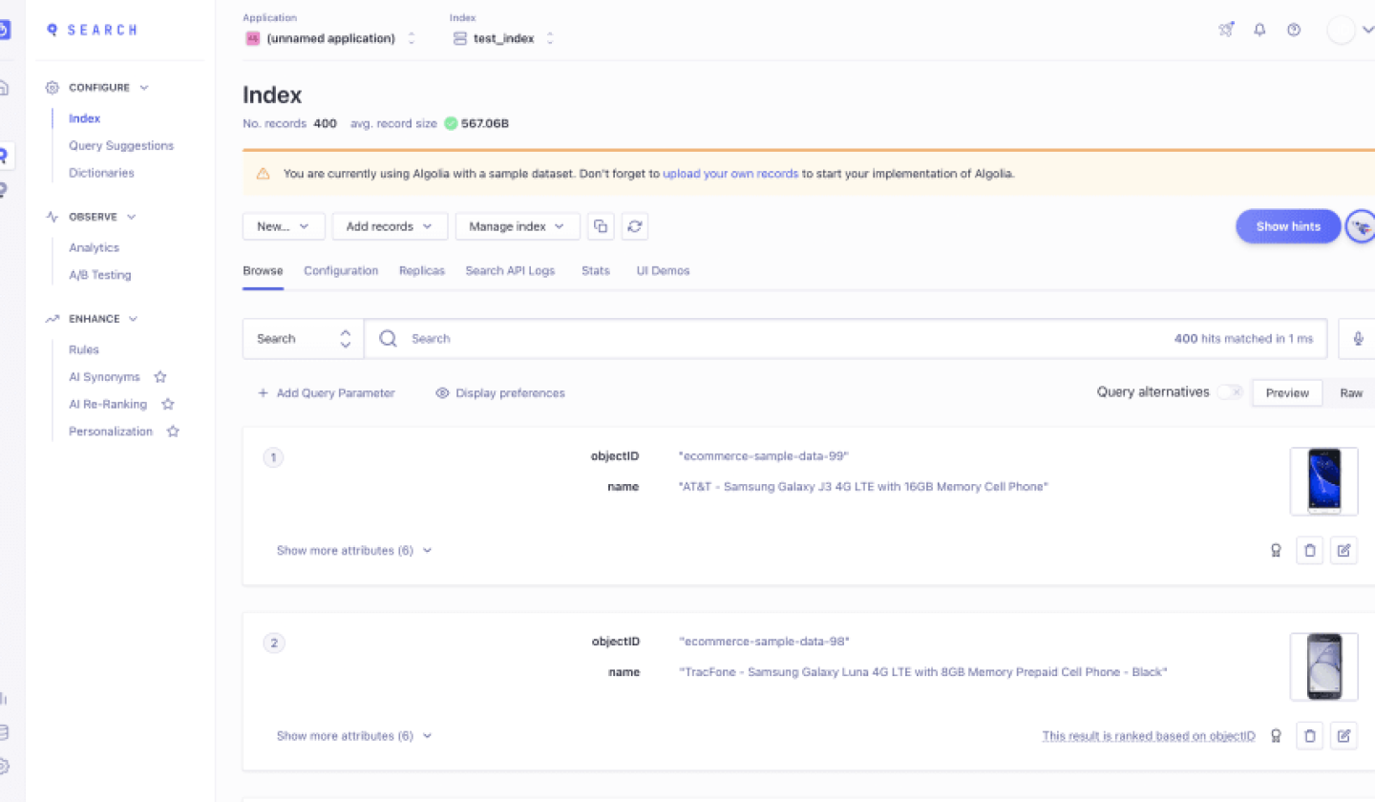Collapse the OBSERVE section

91,217
